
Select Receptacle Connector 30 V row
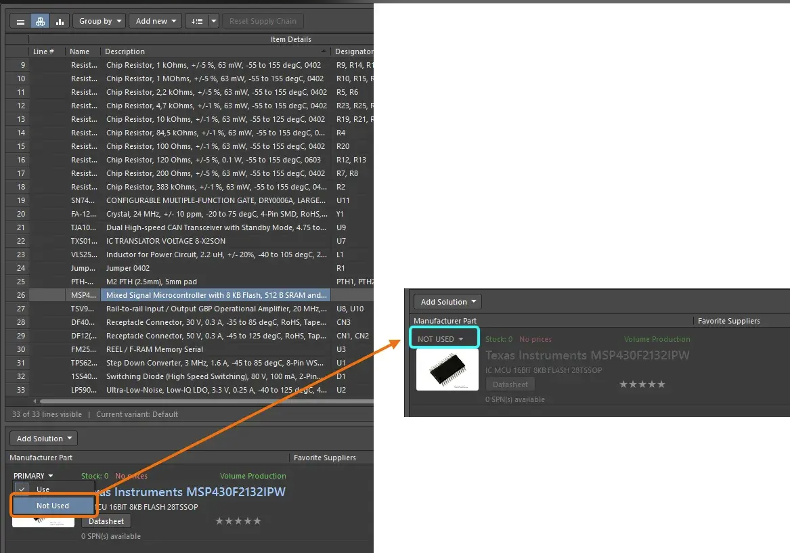[190, 322]
